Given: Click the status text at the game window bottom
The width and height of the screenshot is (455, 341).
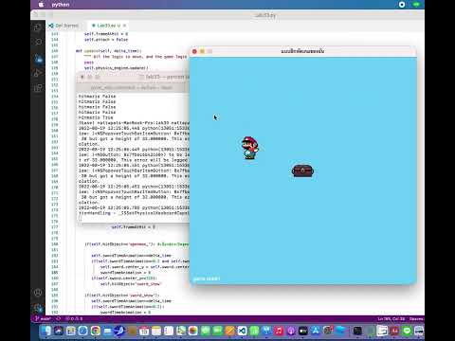Looking at the screenshot, I should pyautogui.click(x=207, y=278).
